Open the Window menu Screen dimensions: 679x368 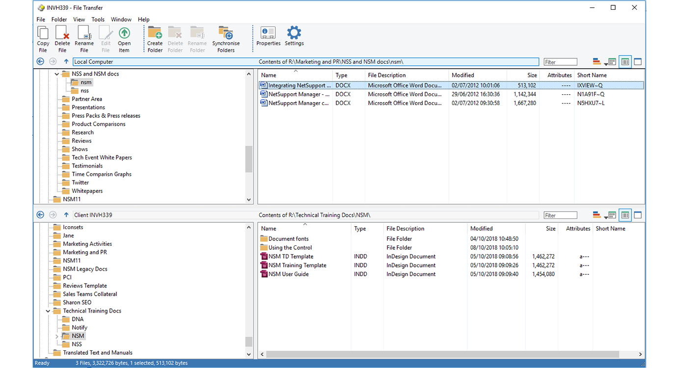[121, 20]
